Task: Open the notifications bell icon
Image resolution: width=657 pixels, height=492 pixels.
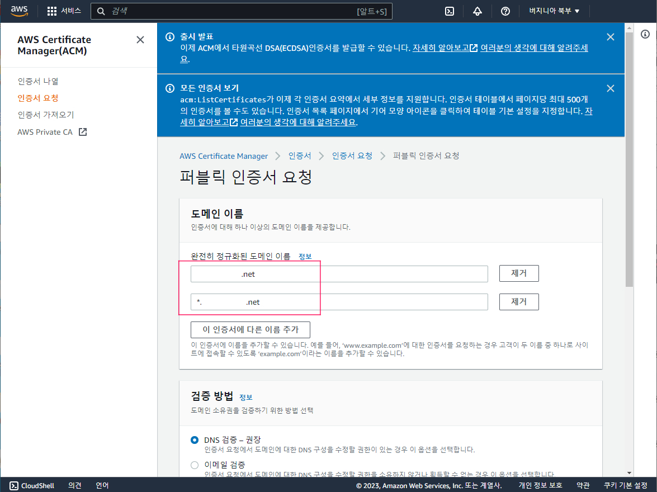Action: coord(478,11)
